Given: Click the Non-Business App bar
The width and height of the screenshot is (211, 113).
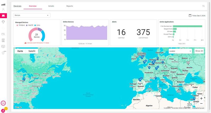Looking at the screenshot, I should (x=188, y=26).
